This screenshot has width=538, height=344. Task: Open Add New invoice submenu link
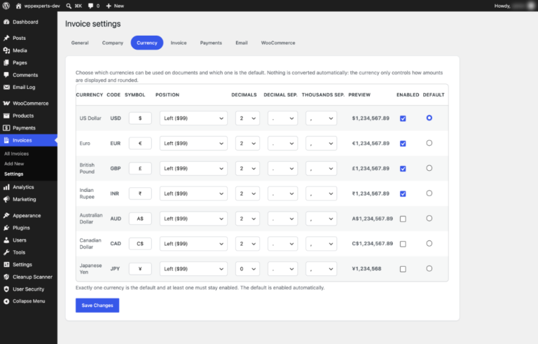[14, 164]
